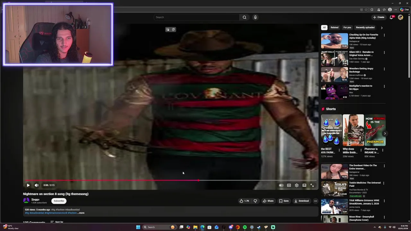Open the 2juggu channel name link
Viewport: 411px width, 231px height.
click(35, 200)
